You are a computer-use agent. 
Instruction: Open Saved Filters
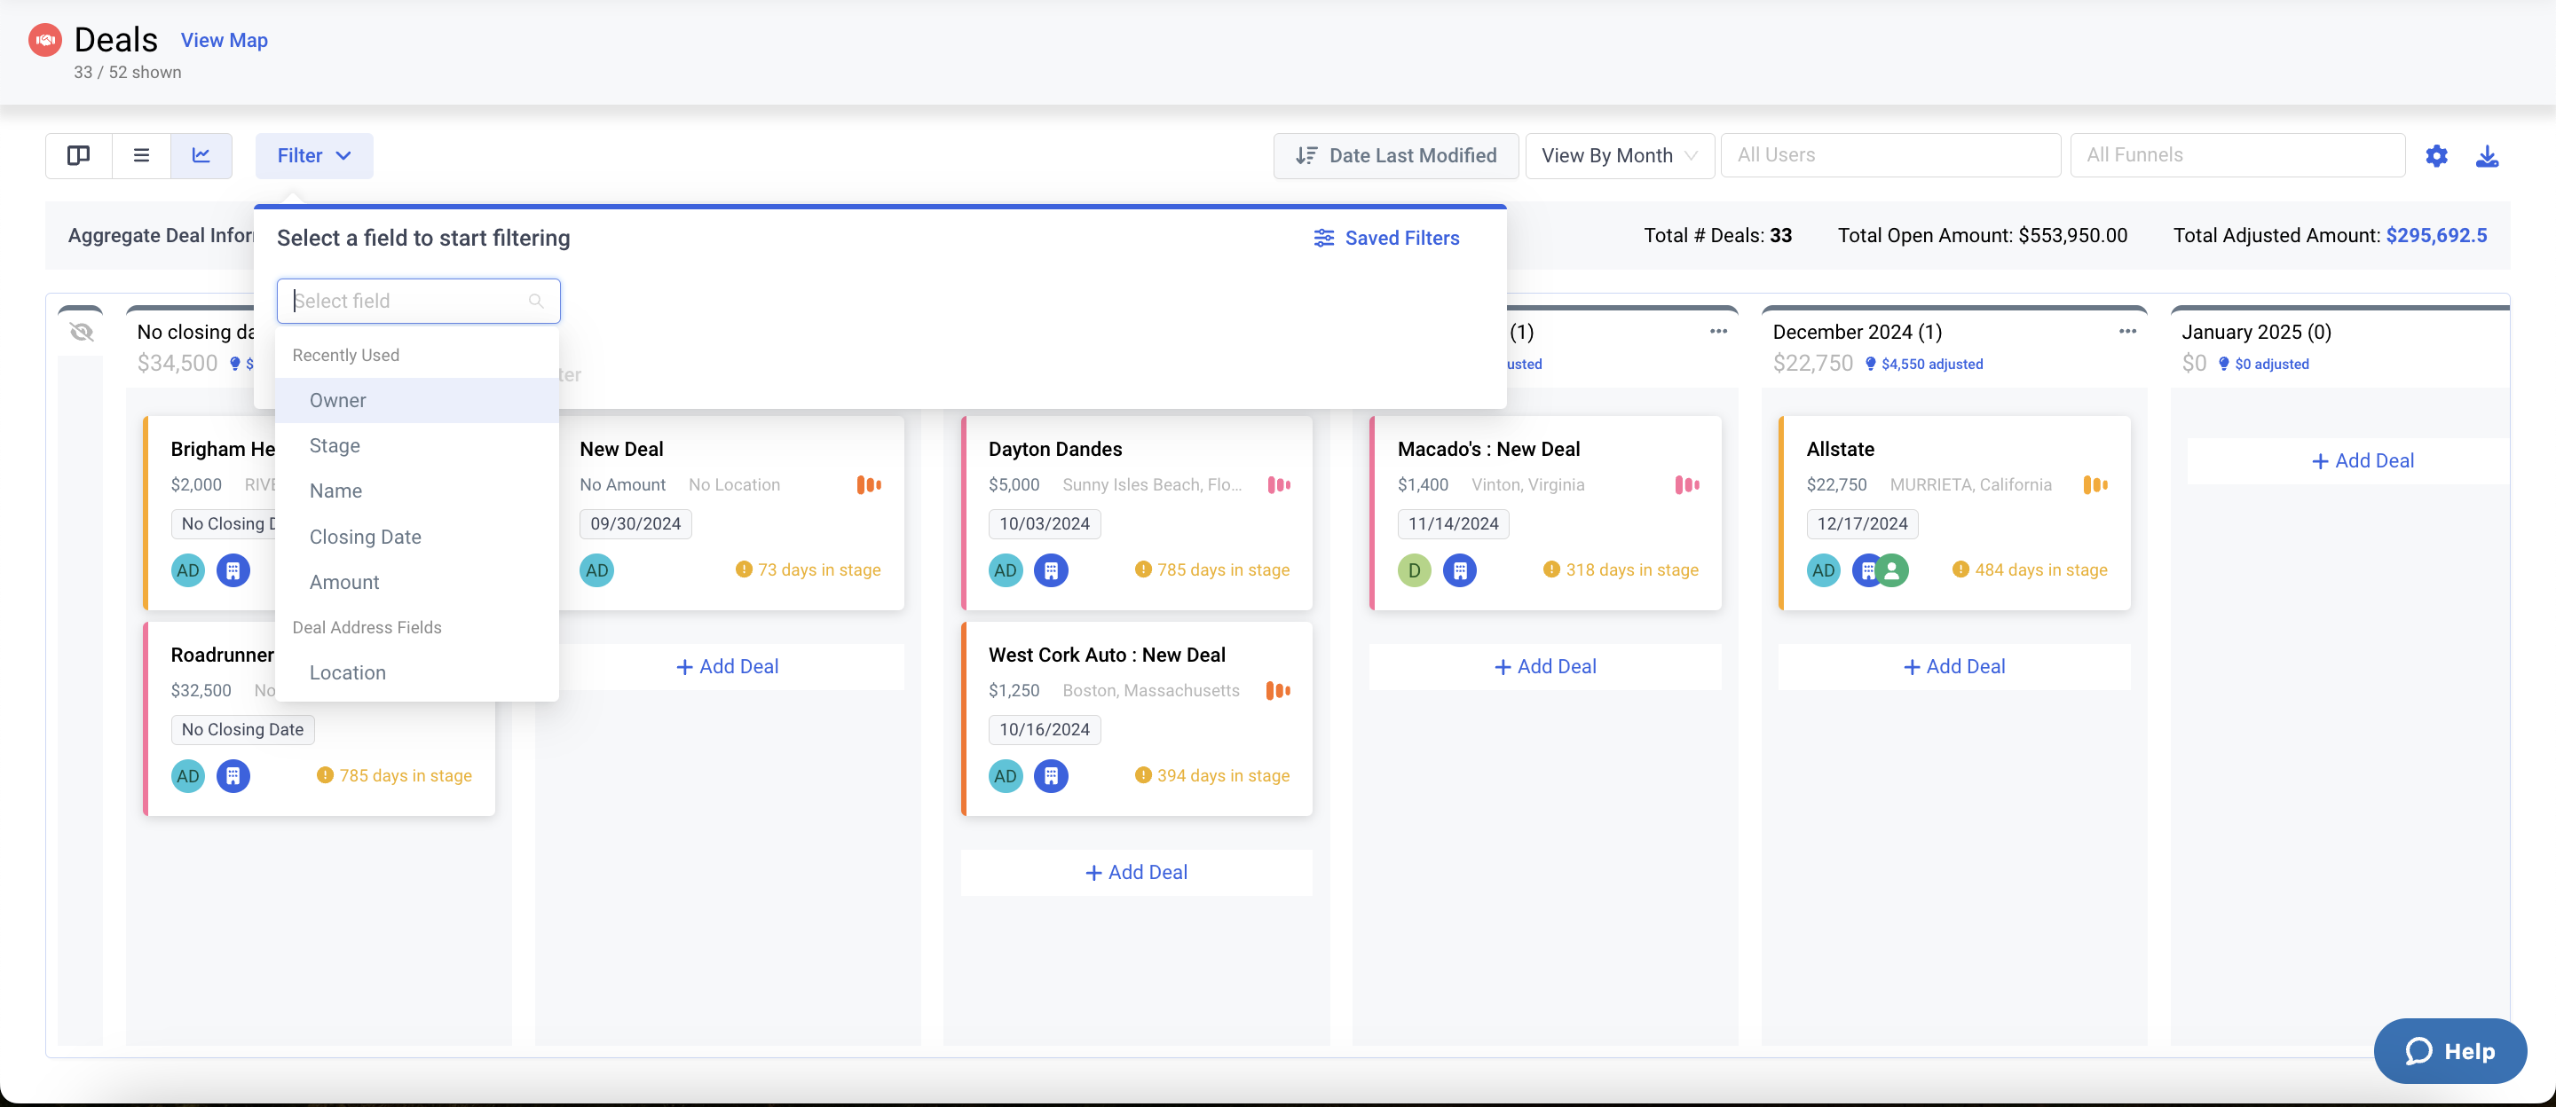pyautogui.click(x=1386, y=238)
